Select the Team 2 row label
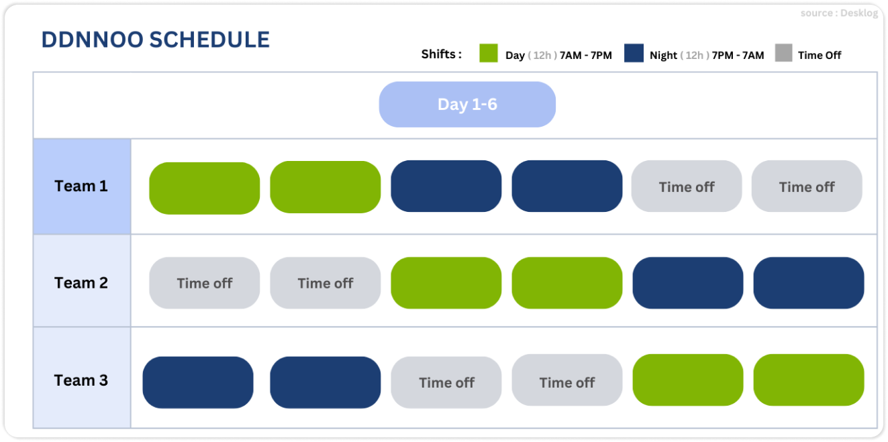Screen dimensions: 888x442 click(81, 282)
